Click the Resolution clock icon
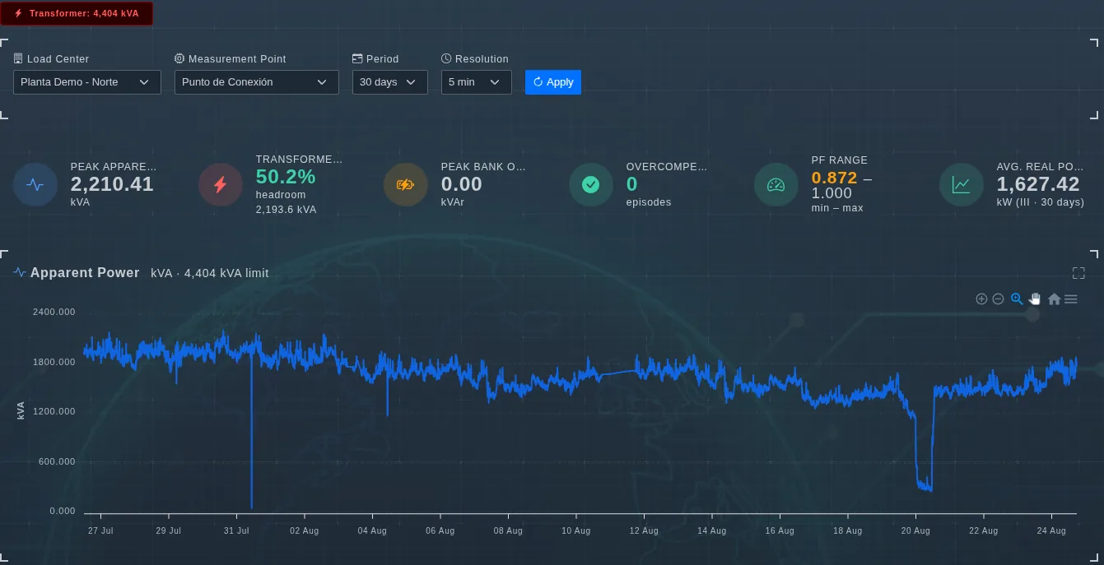 coord(446,59)
